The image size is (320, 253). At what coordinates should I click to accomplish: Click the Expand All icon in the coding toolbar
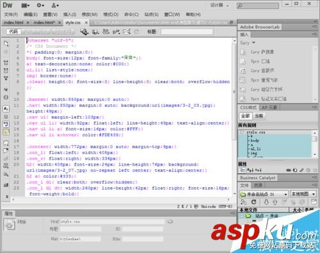pyautogui.click(x=6, y=78)
